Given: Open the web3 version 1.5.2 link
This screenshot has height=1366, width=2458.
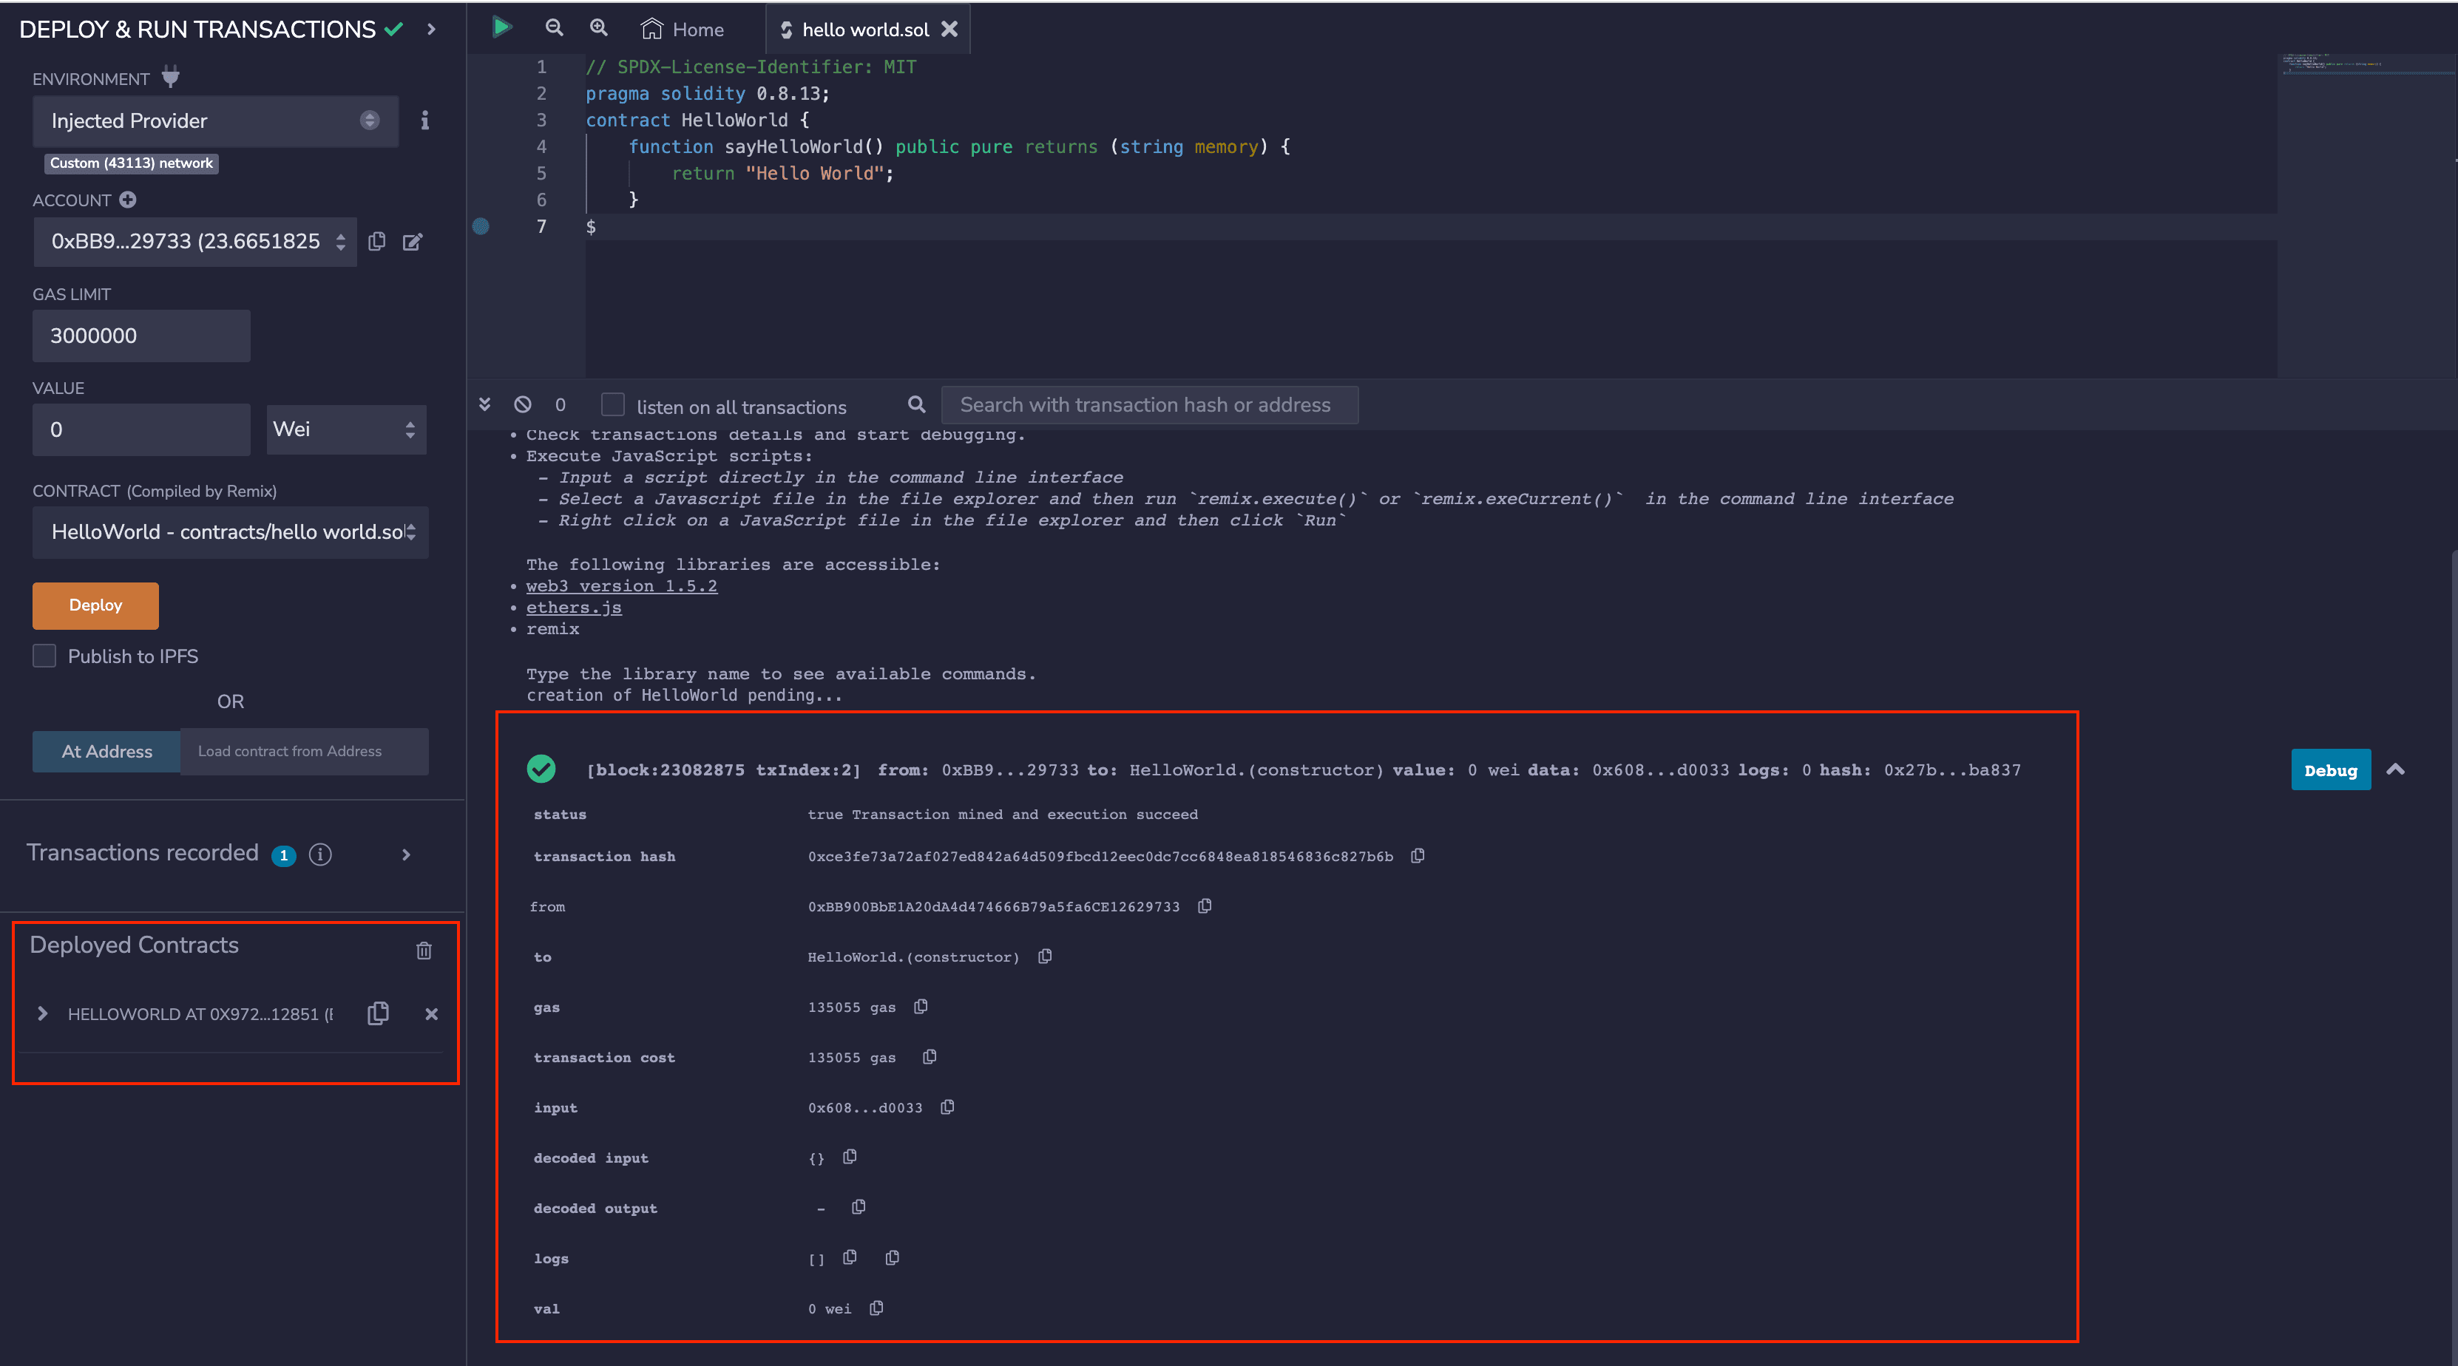Looking at the screenshot, I should (621, 585).
